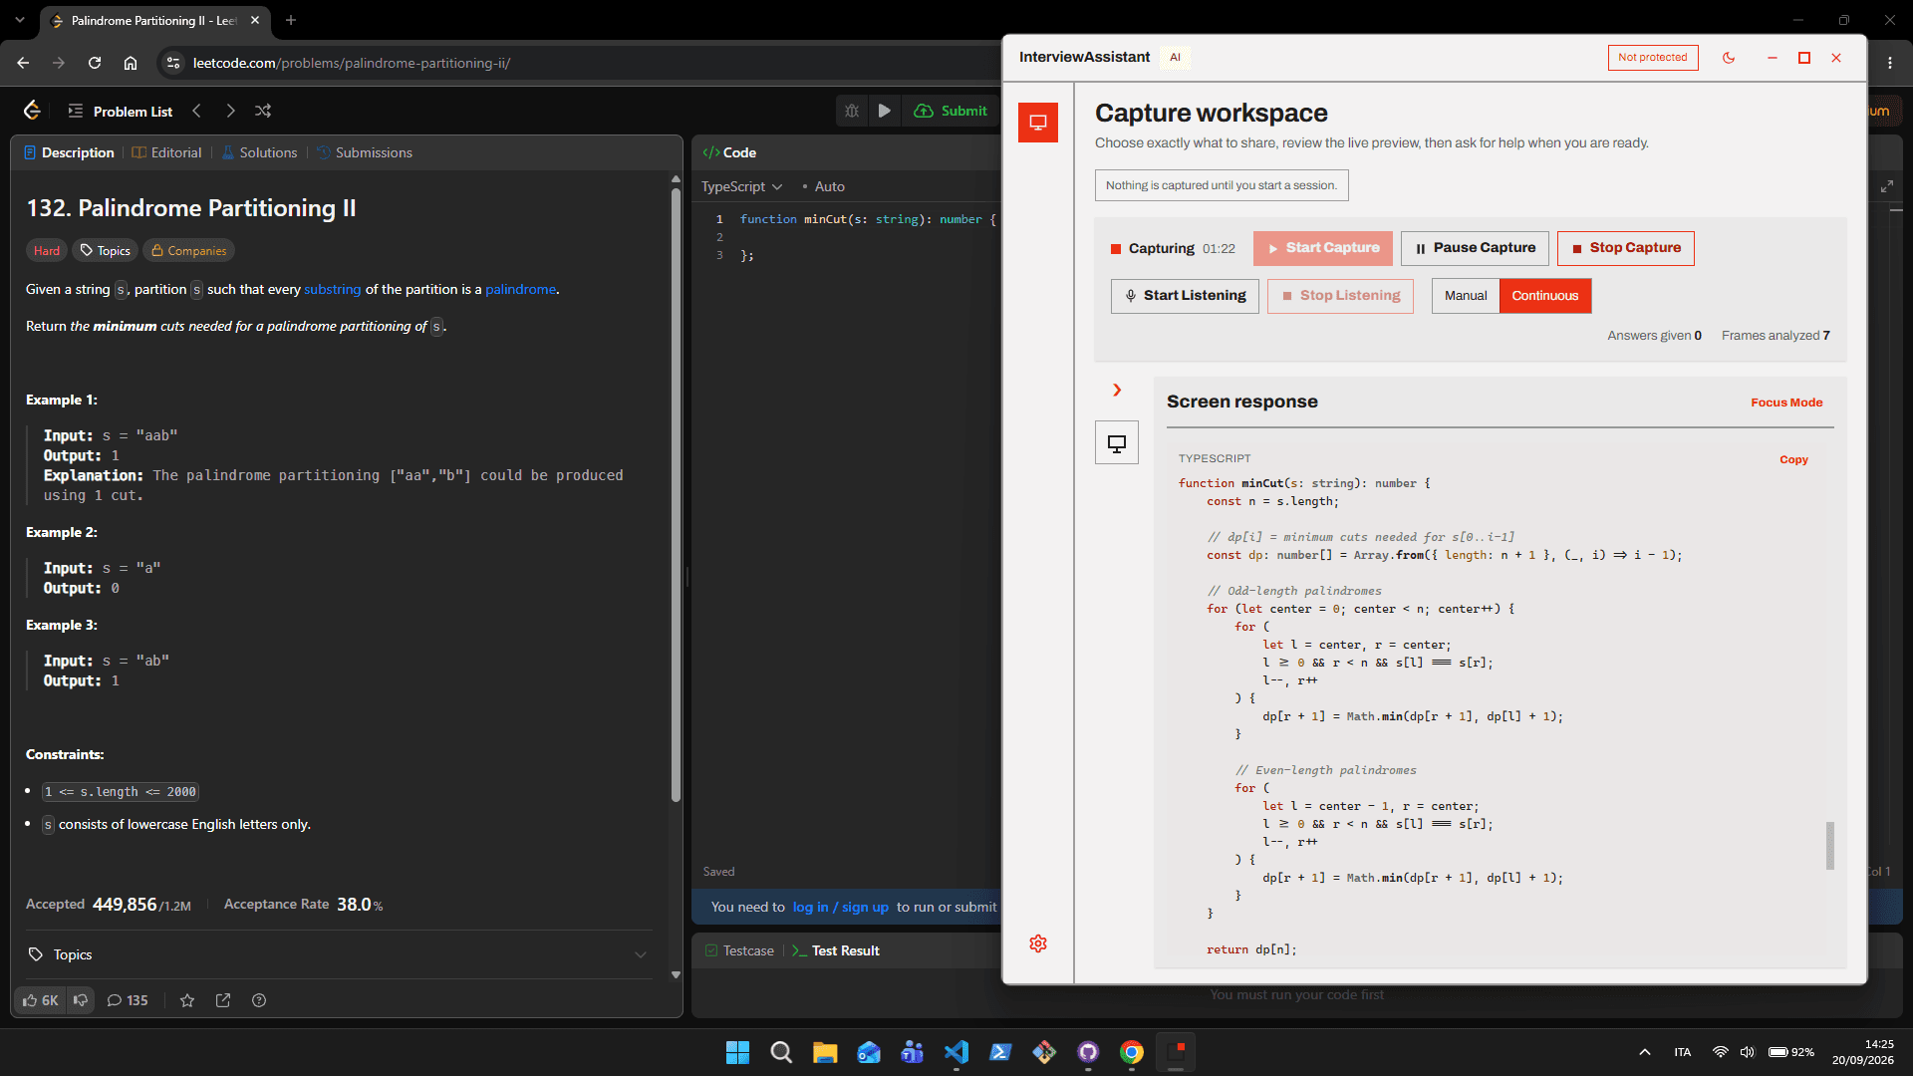Run code with the play icon
The image size is (1913, 1076).
pyautogui.click(x=884, y=111)
